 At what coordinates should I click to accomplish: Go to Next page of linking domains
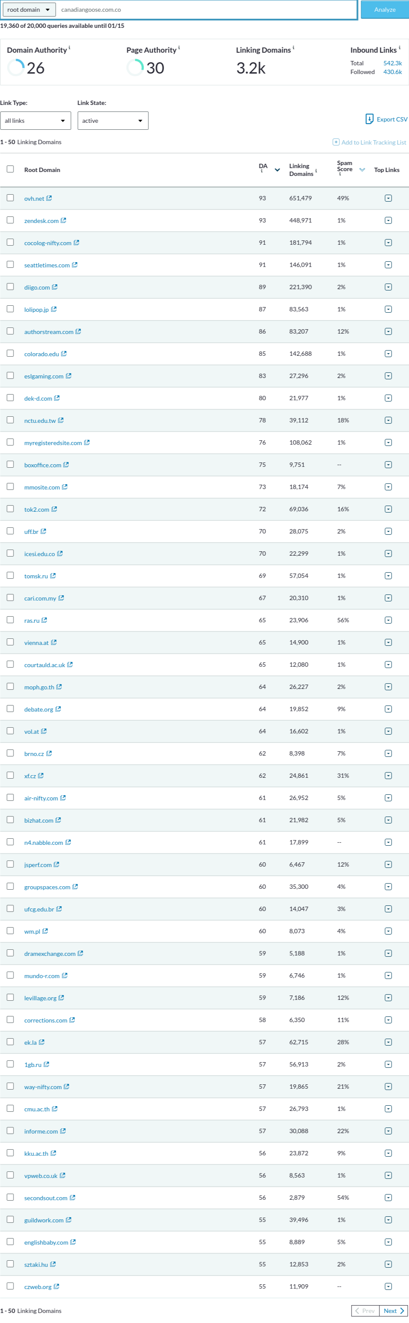pos(394,1311)
